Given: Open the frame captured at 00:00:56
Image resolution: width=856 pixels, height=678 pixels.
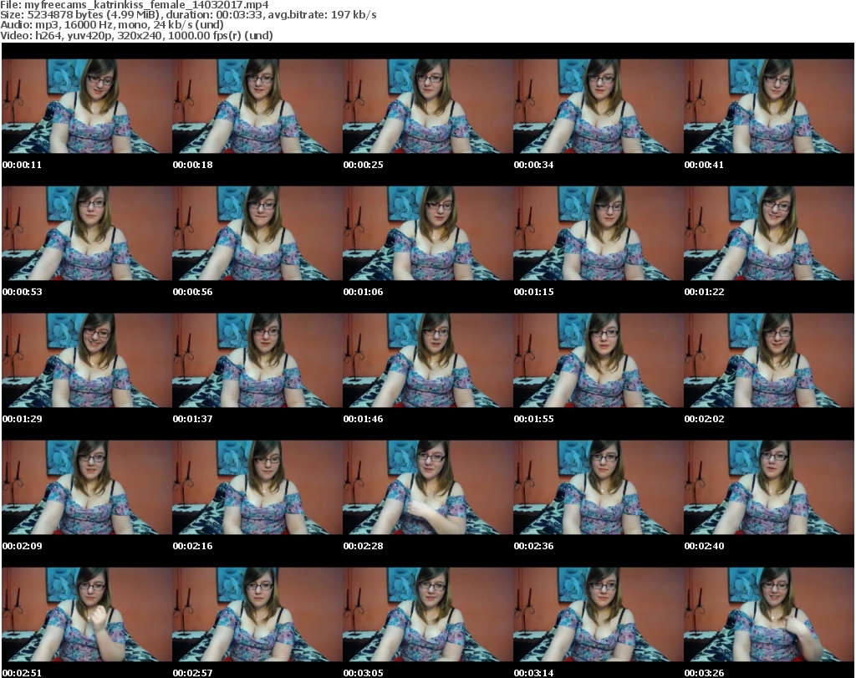Looking at the screenshot, I should click(257, 233).
